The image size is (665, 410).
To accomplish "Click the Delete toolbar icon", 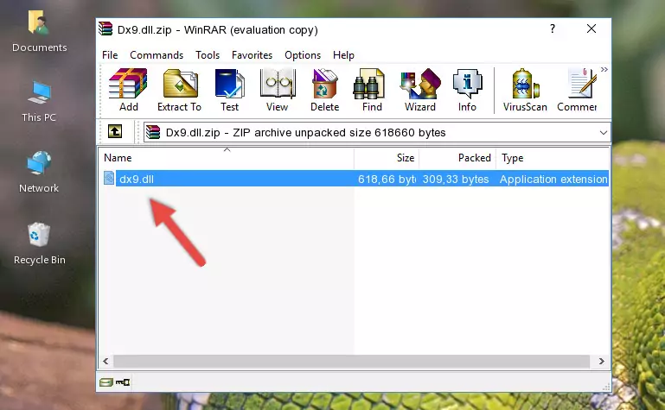I will pos(324,90).
